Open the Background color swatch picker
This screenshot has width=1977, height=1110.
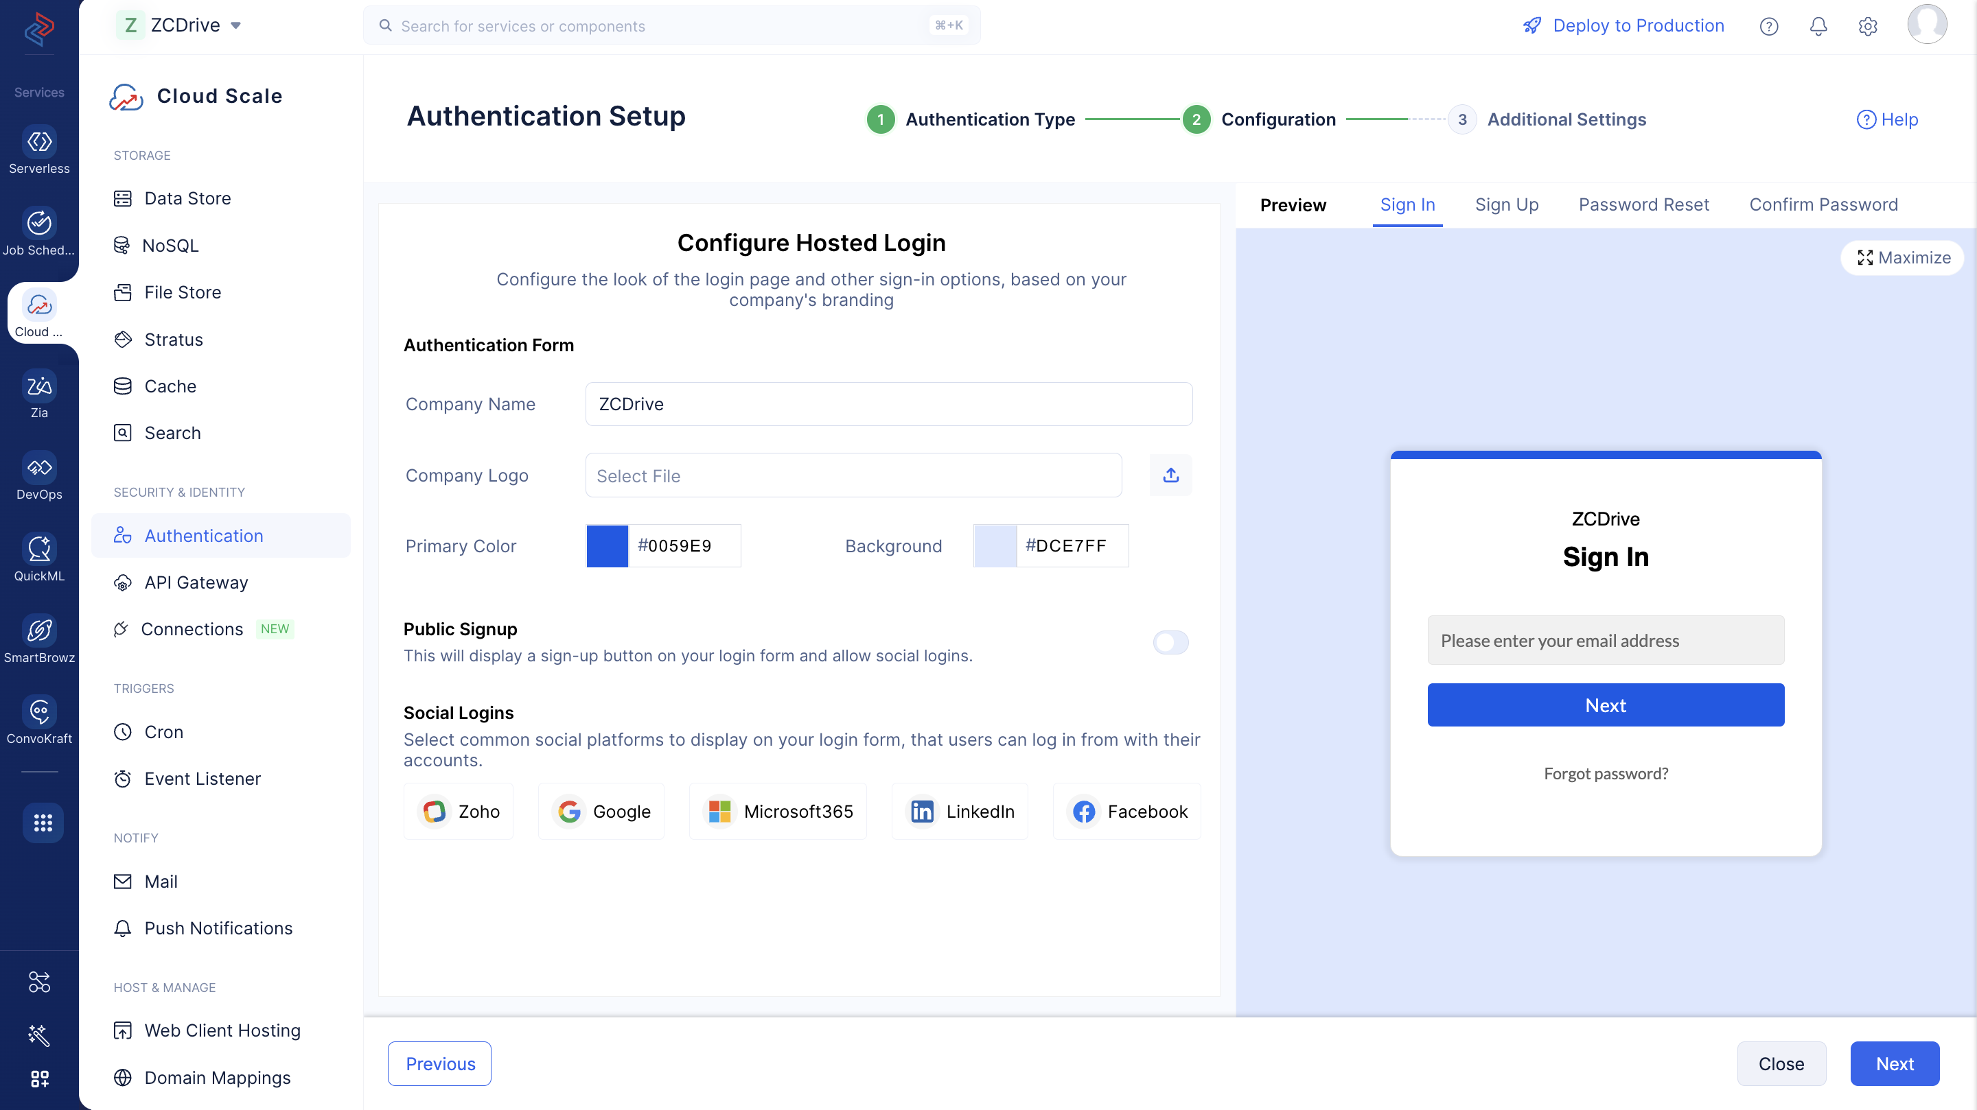coord(995,545)
